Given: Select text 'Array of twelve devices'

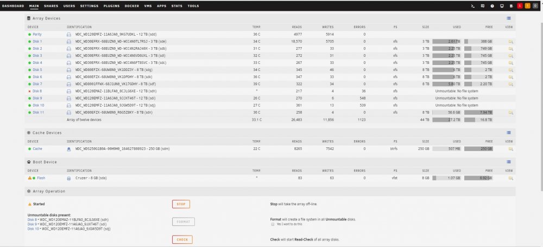Looking at the screenshot, I should (x=84, y=120).
